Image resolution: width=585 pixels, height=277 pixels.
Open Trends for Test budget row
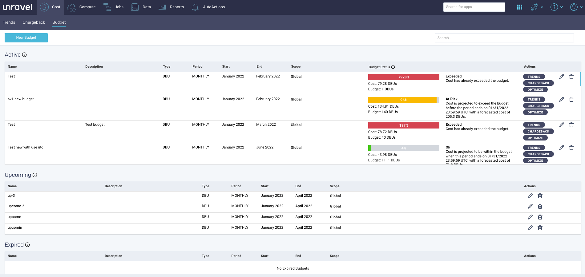click(534, 125)
